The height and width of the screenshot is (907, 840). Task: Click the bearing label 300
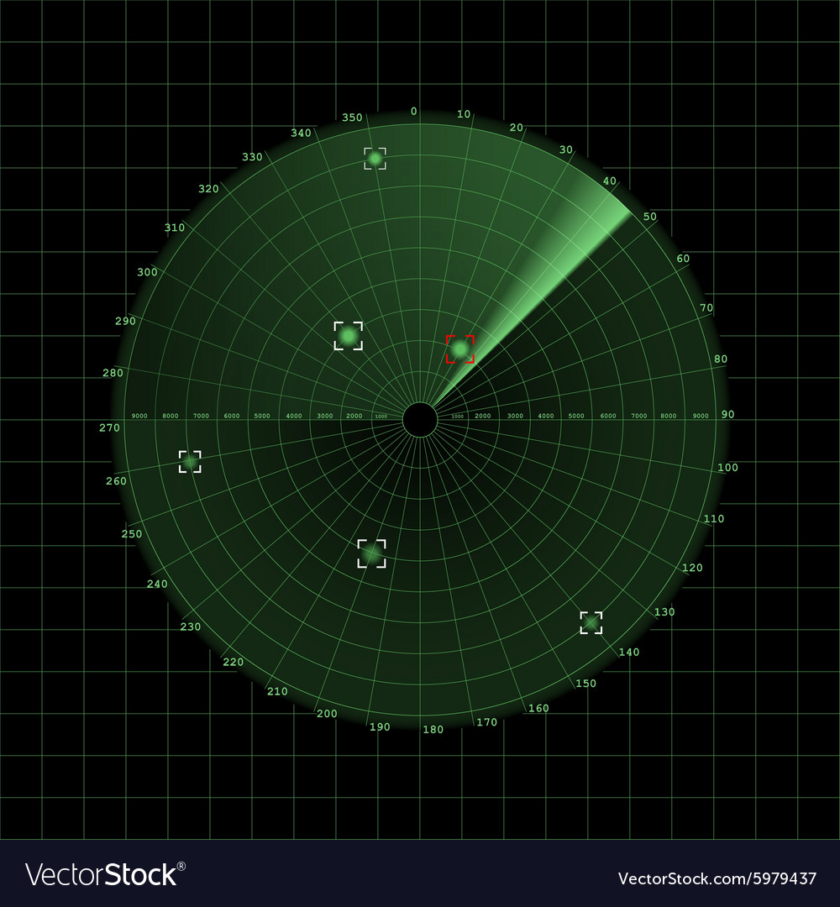click(x=147, y=272)
